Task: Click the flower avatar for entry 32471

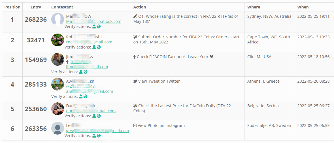Action: tap(58, 40)
